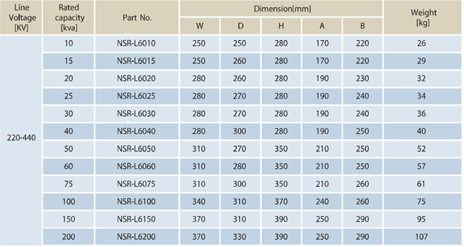Viewport: 464px width, 247px height.
Task: Click the Dimension[mm] header cell
Action: click(x=281, y=8)
